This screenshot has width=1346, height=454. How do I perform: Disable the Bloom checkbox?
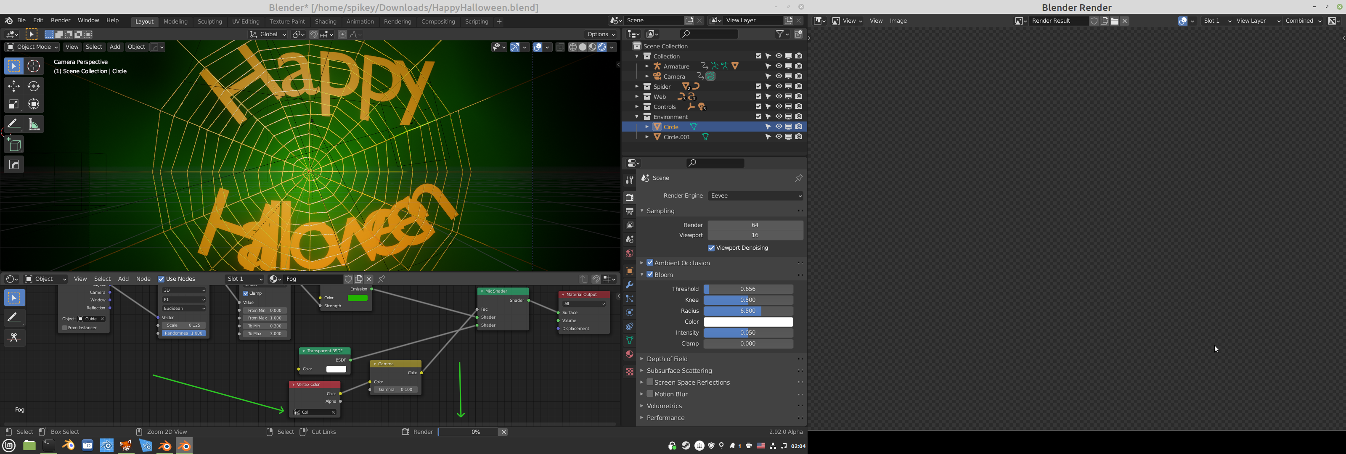click(x=650, y=274)
